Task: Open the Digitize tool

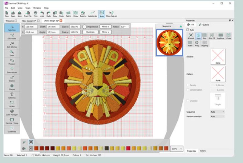Action: (12, 78)
